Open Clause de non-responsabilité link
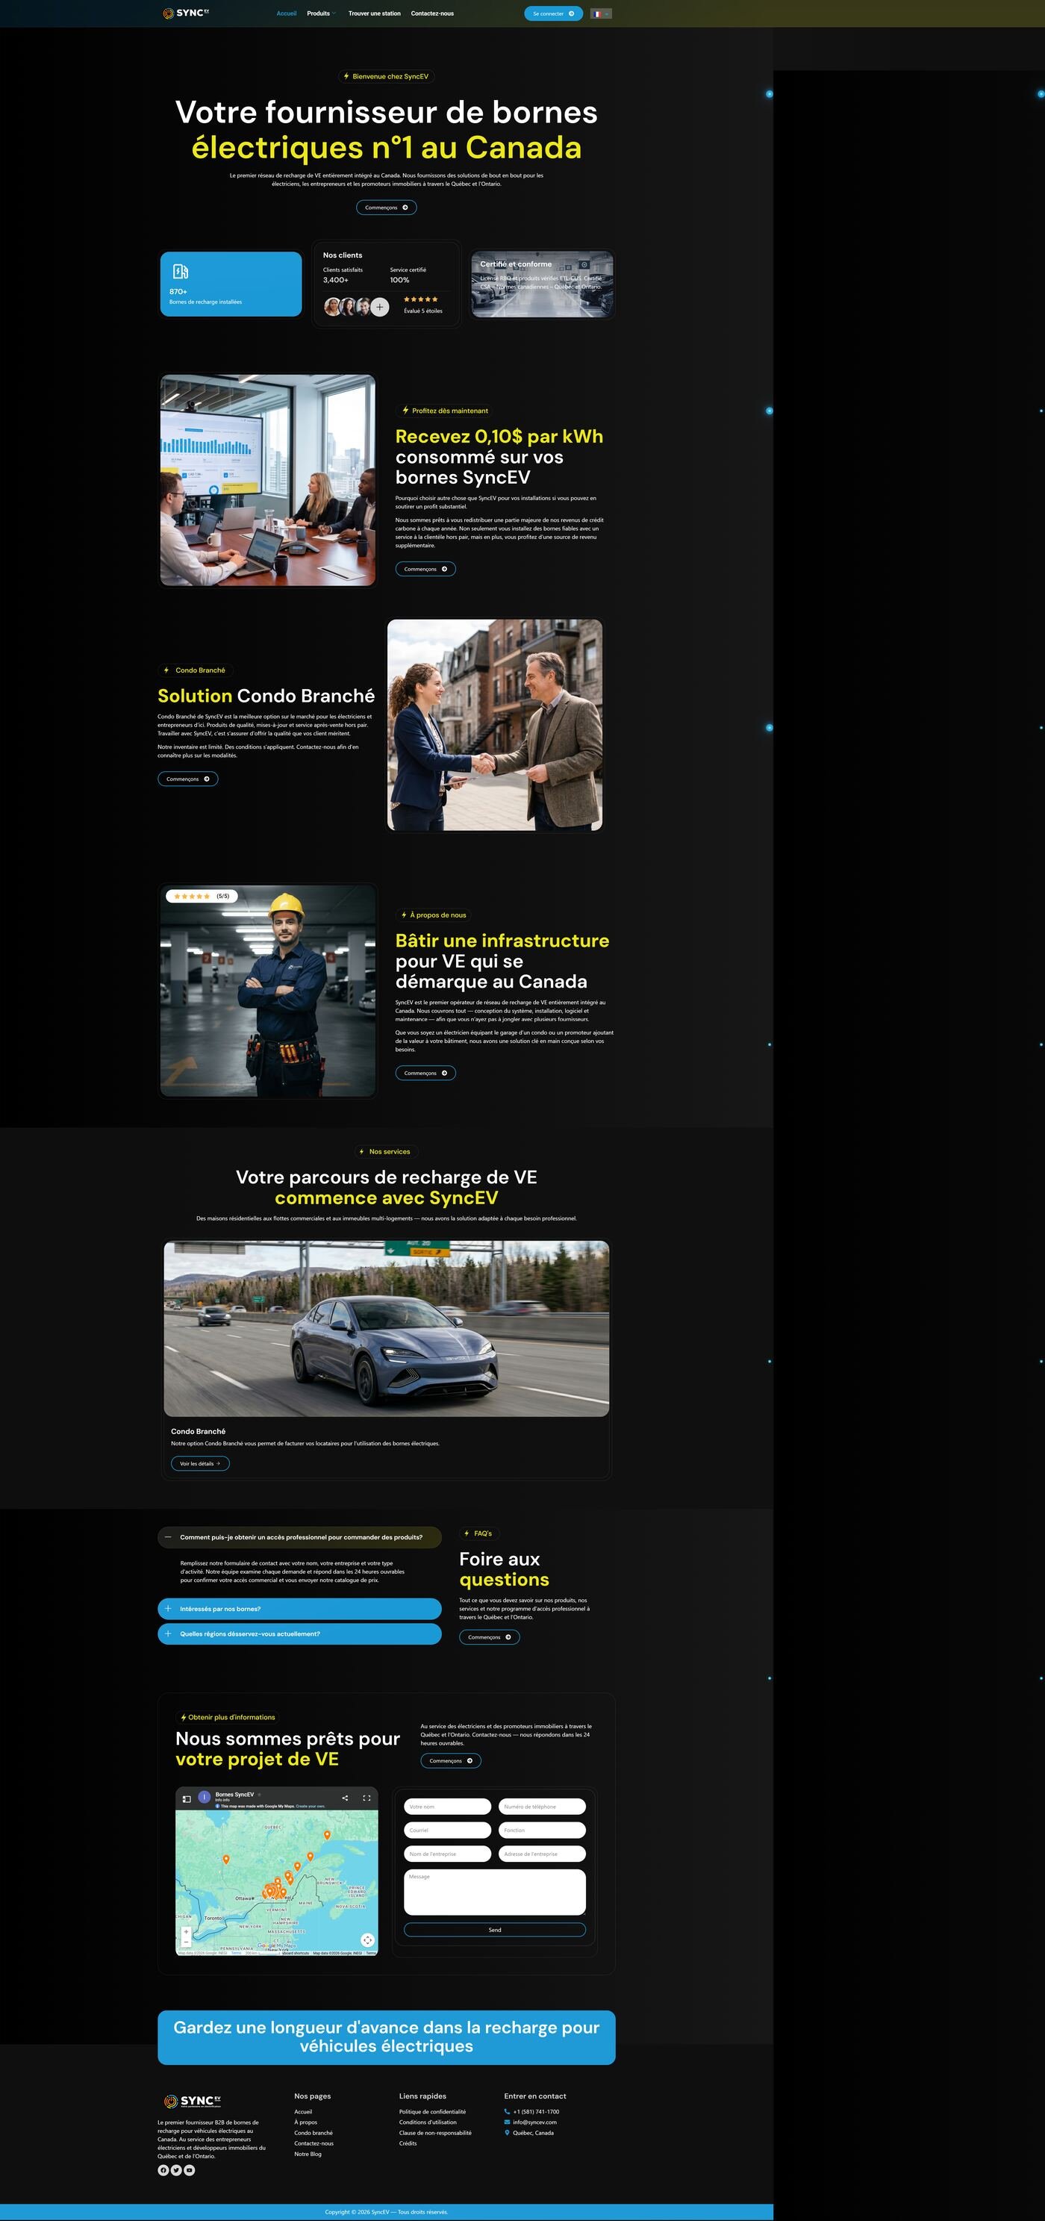 point(435,2132)
